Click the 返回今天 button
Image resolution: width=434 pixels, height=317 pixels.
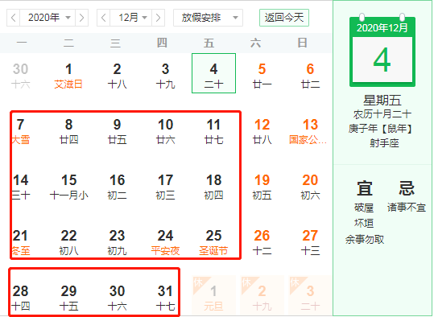284,18
